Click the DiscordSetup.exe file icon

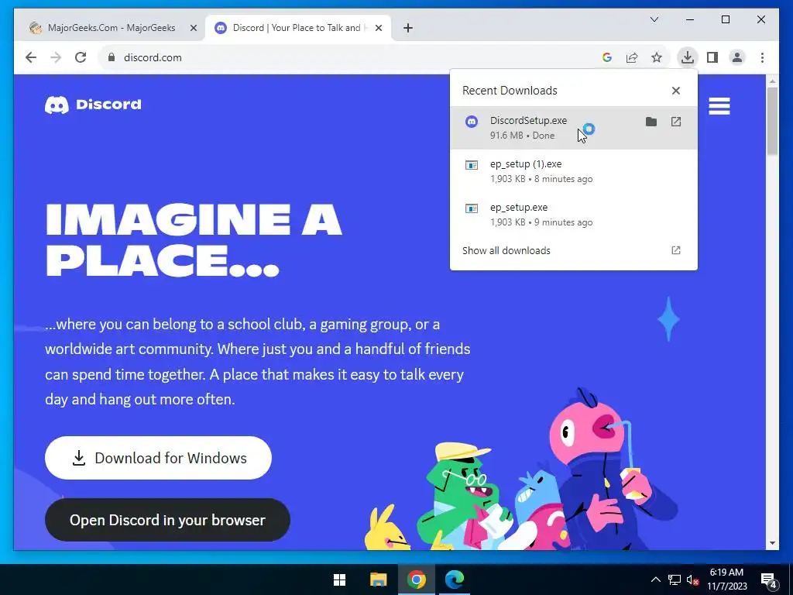(472, 122)
